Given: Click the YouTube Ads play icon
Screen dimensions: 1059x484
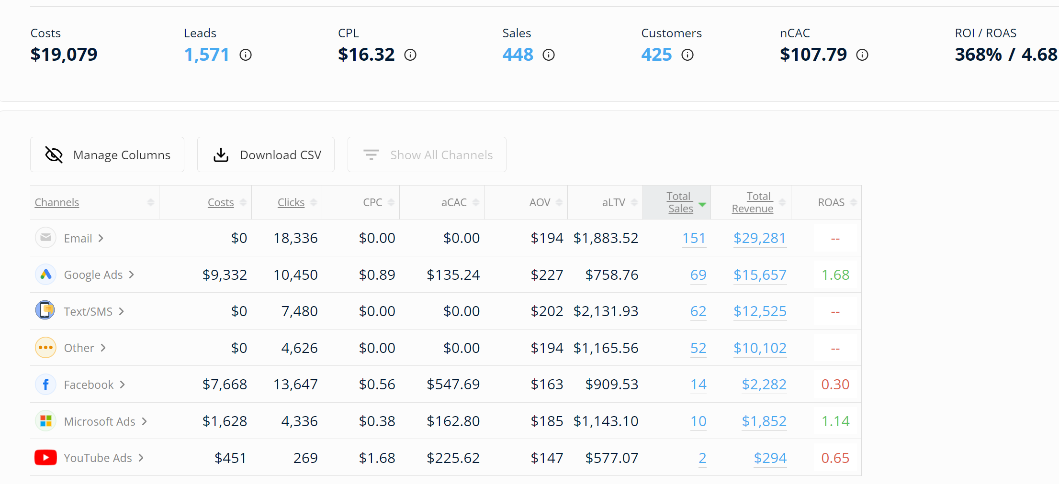Looking at the screenshot, I should [x=46, y=458].
